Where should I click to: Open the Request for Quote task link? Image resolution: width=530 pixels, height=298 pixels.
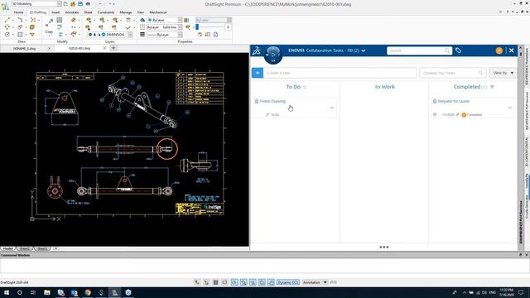click(x=454, y=101)
